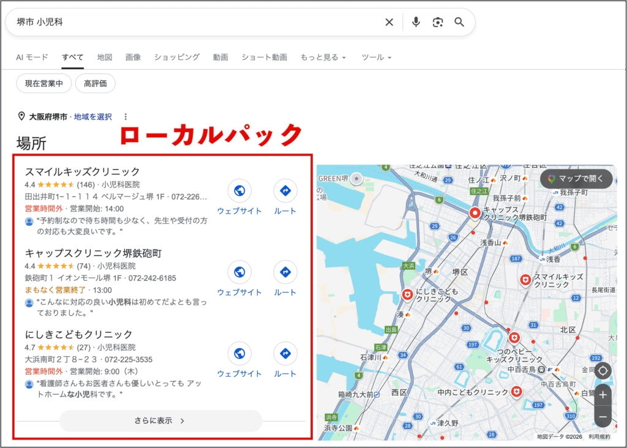Zoom in the map with plus button
627x448 pixels.
603,395
